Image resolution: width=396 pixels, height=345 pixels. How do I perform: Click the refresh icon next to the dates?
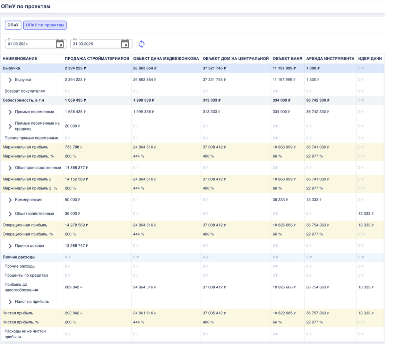141,44
